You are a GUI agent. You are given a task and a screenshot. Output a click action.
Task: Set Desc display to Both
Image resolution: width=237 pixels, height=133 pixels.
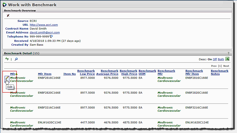[221, 59]
